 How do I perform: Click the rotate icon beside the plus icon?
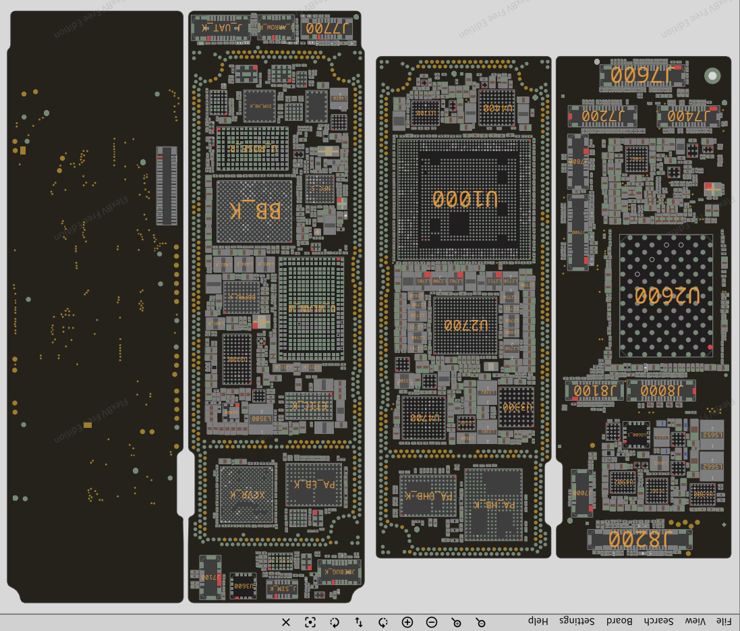383,622
